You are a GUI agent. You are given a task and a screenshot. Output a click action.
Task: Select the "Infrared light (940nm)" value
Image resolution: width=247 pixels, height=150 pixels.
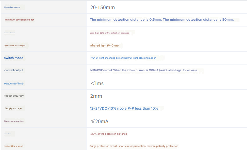click(104, 45)
